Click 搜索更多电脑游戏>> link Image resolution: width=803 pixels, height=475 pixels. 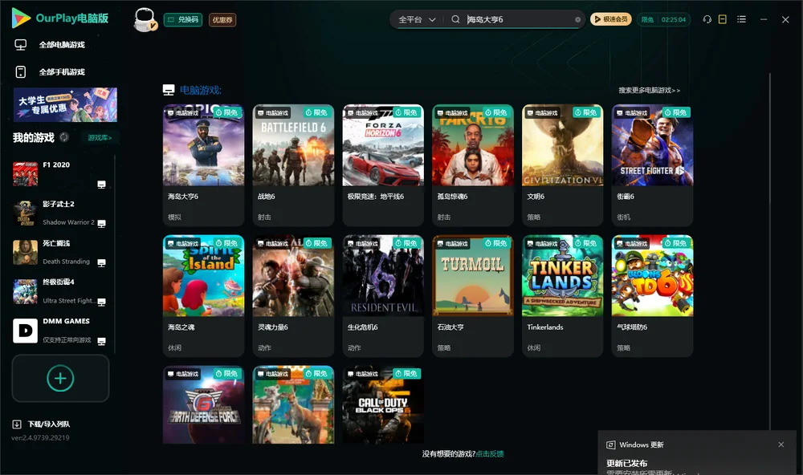pyautogui.click(x=649, y=90)
